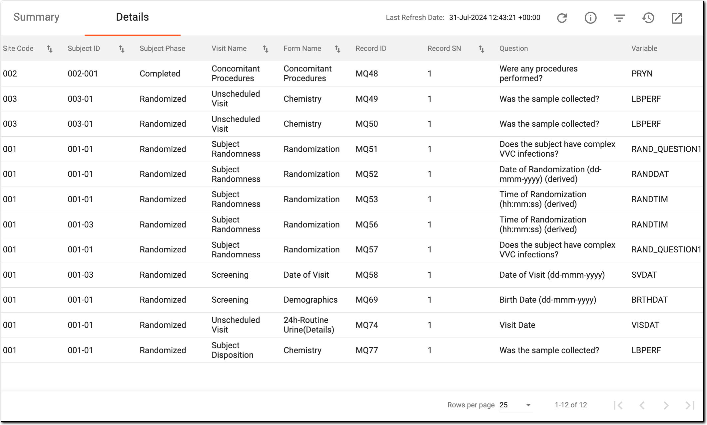707x425 pixels.
Task: Sort by Record SN column arrows
Action: 481,49
